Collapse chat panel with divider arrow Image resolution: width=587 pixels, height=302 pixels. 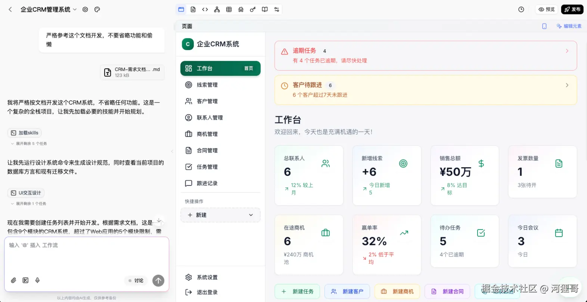click(x=172, y=151)
